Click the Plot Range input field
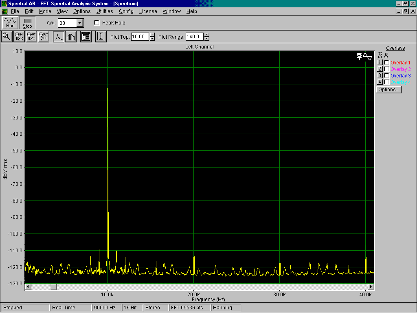 click(195, 37)
